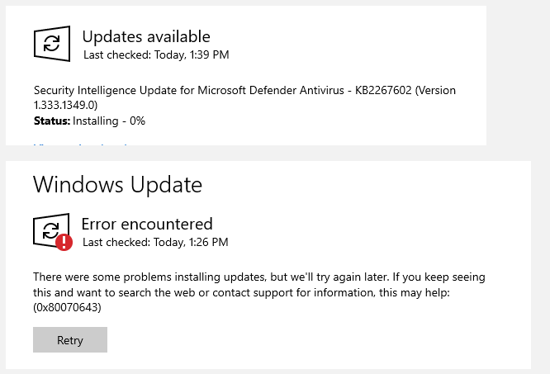The width and height of the screenshot is (550, 374).
Task: Click the 'There were some problems installing' message
Action: (x=134, y=277)
